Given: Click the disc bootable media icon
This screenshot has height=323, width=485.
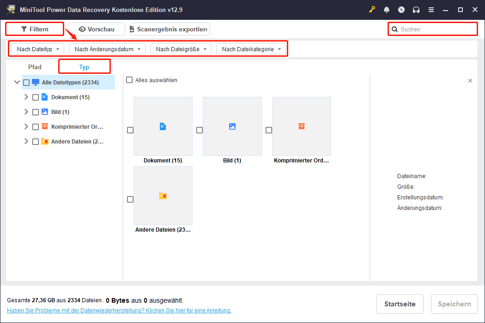Looking at the screenshot, I should tap(401, 10).
